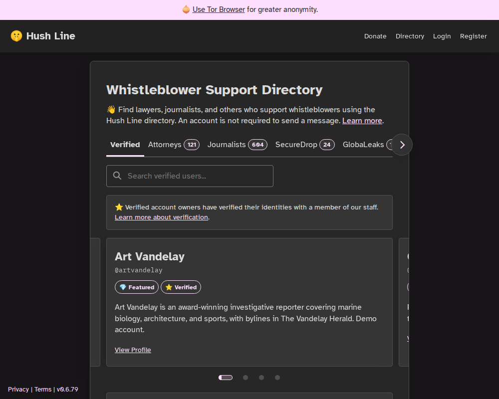The image size is (499, 399).
Task: Click the Hush Line brand name
Action: [x=50, y=36]
